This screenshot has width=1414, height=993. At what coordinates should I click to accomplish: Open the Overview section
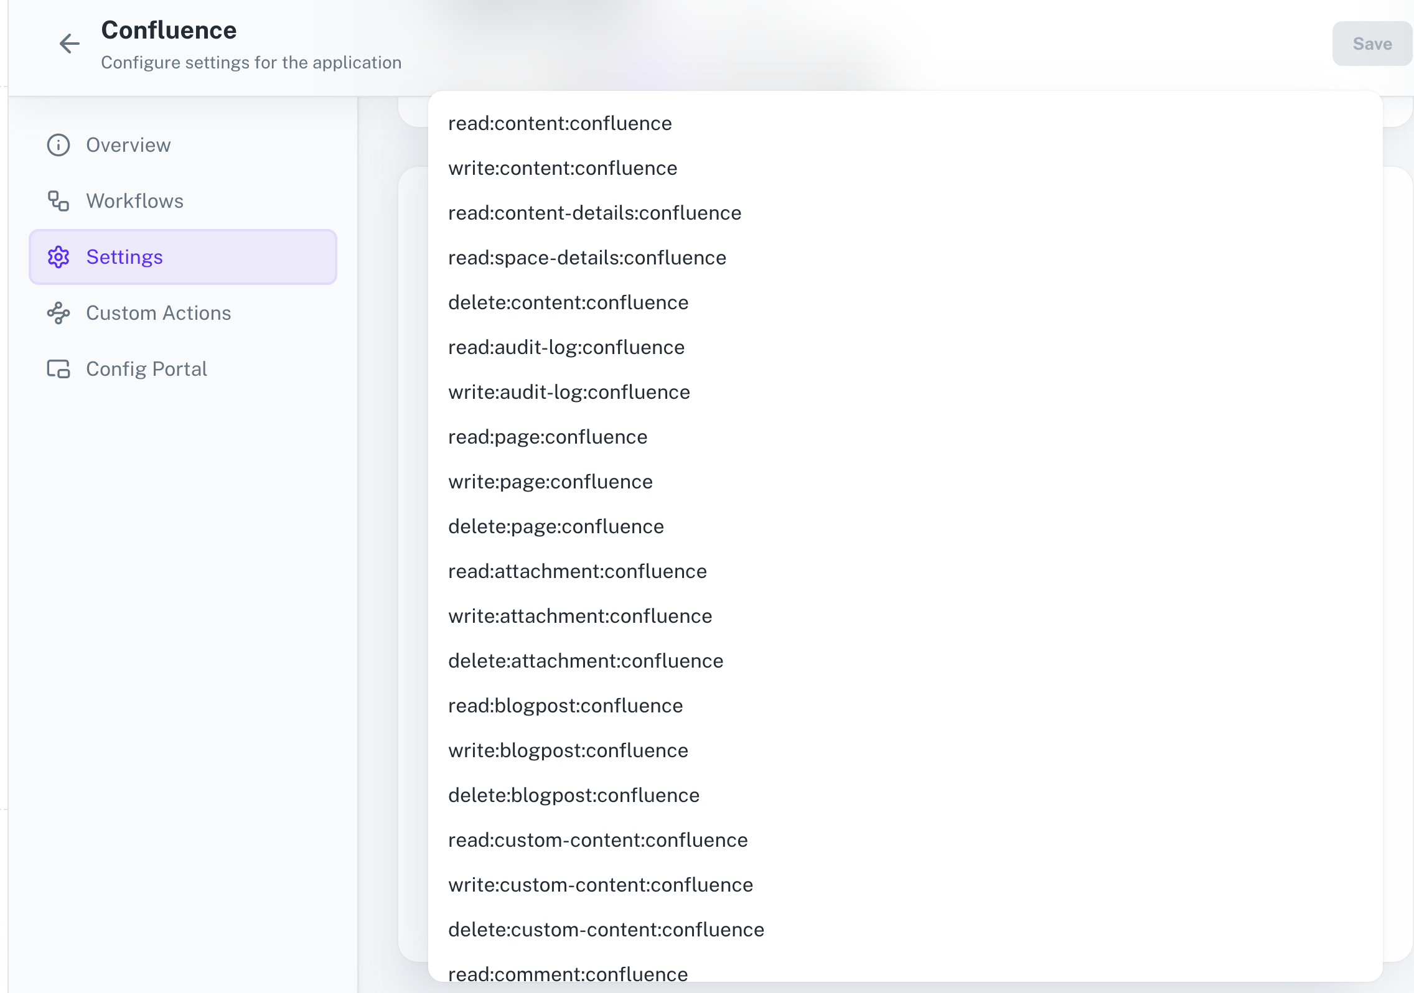tap(128, 145)
